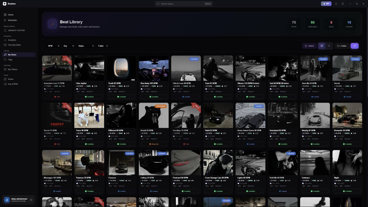The height and width of the screenshot is (207, 368).
Task: Click the notification bell icon
Action: tap(336, 4)
